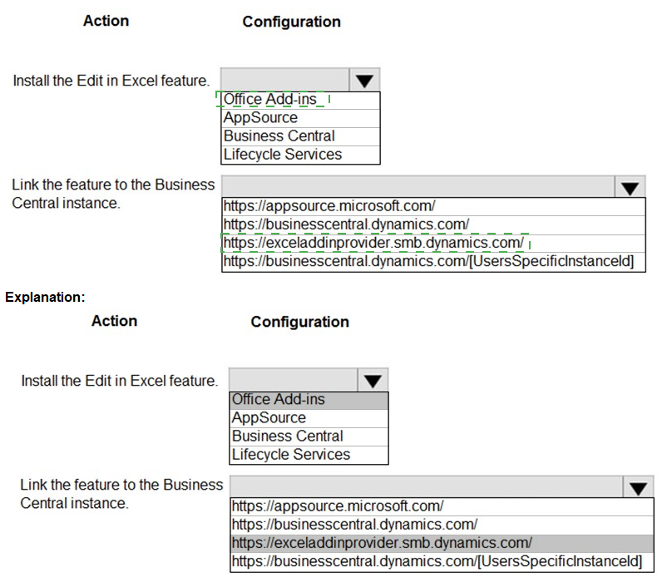The image size is (667, 577).
Task: Pick Business Central in the upper install list
Action: 279,136
